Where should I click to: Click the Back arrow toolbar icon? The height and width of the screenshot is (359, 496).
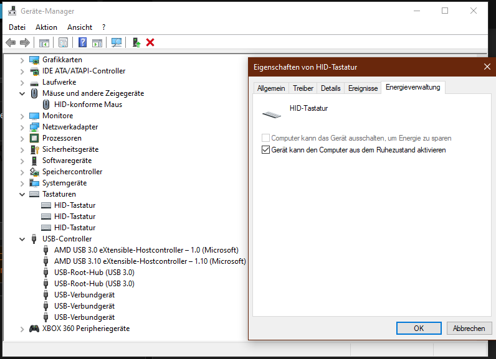pyautogui.click(x=11, y=42)
